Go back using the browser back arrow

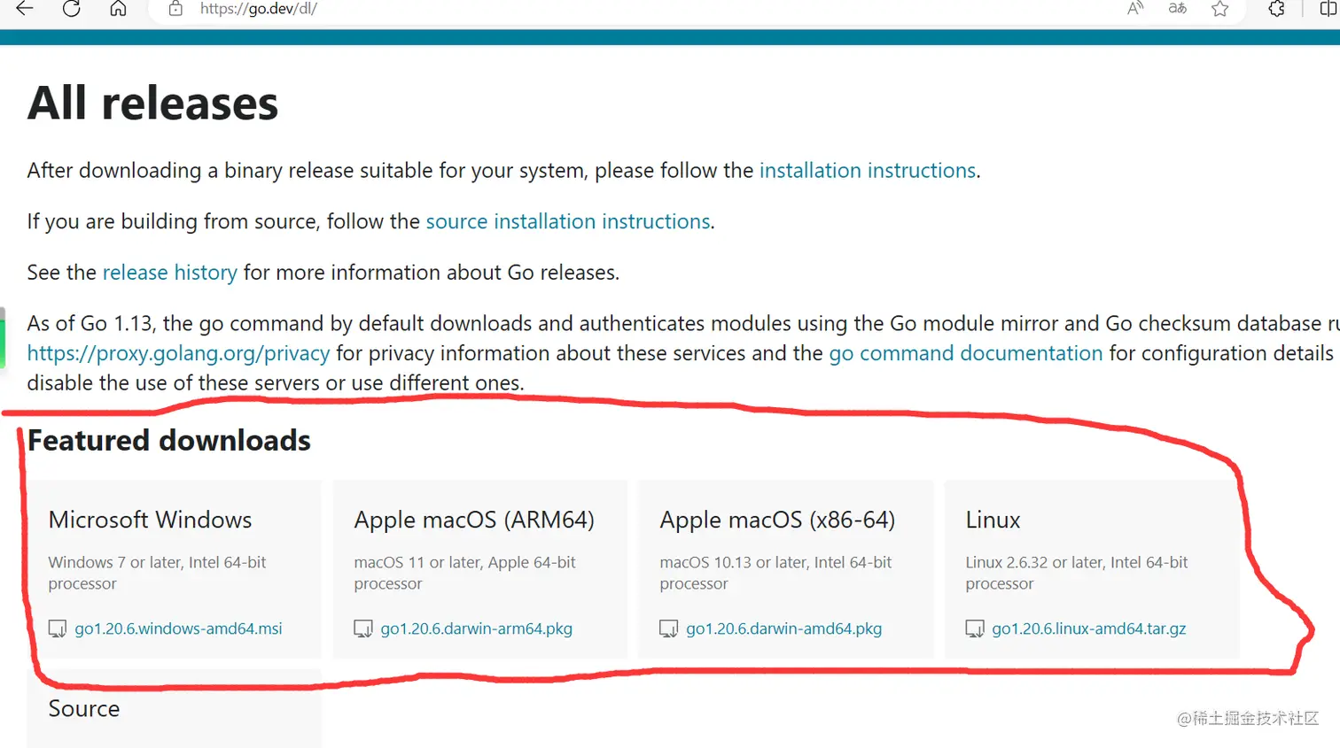coord(24,8)
